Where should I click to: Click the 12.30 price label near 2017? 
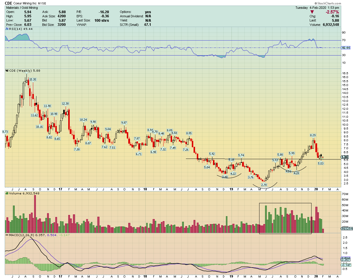point(65,104)
